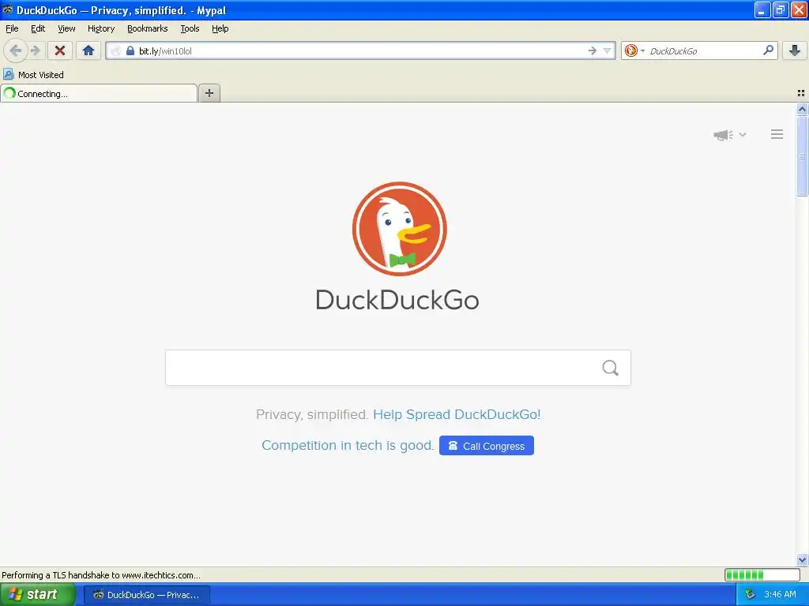Open the Most Visited bookmarks folder

coord(33,75)
